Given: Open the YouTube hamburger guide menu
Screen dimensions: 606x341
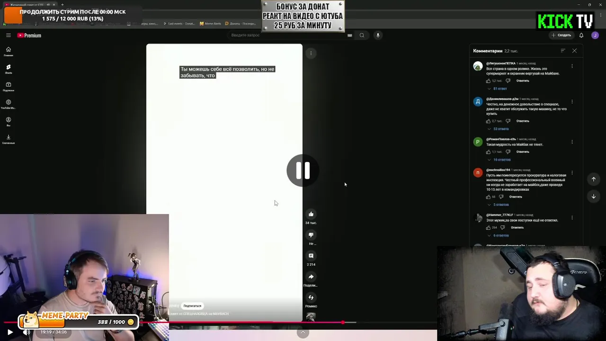Looking at the screenshot, I should (9, 36).
